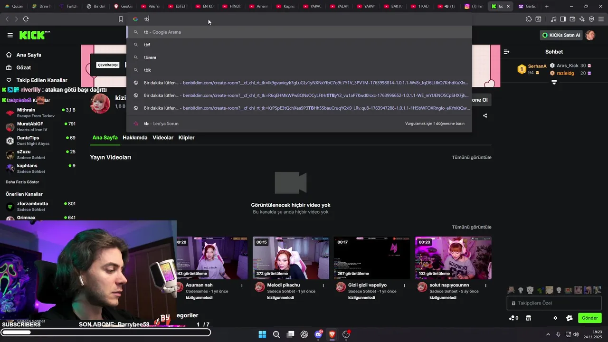Open the chat shop icon
Viewport: 608px width, 342px height.
pos(528,318)
